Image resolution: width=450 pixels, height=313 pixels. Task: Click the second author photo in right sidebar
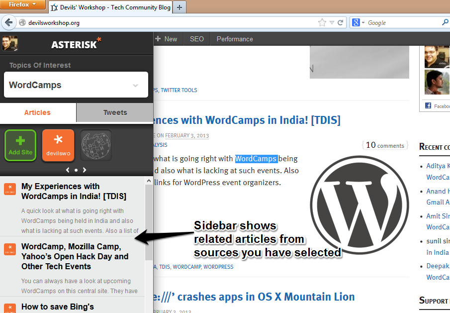click(437, 82)
